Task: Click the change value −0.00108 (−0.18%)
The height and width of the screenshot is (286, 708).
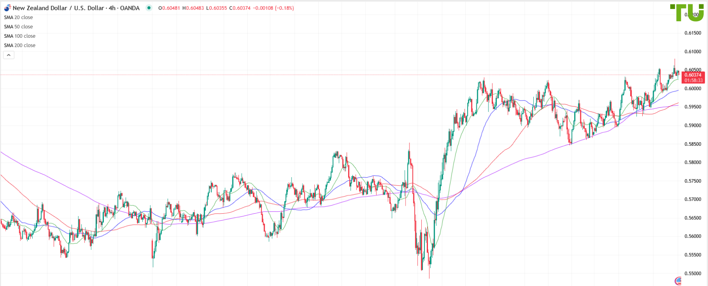Action: 273,8
